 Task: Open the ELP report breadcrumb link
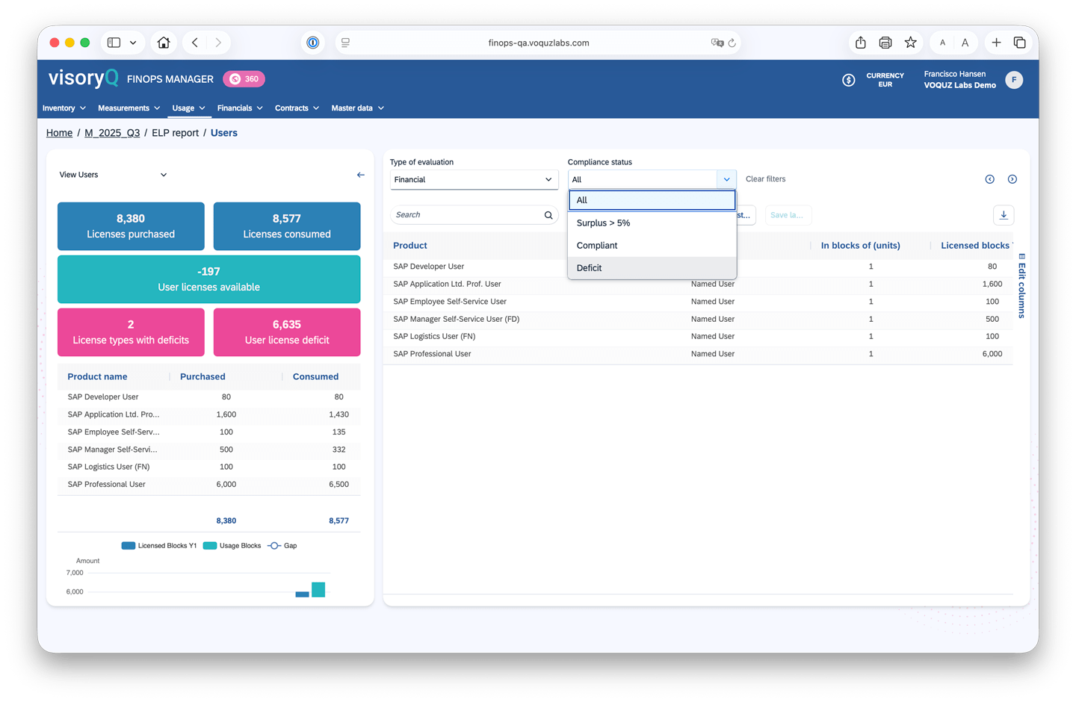(x=175, y=133)
